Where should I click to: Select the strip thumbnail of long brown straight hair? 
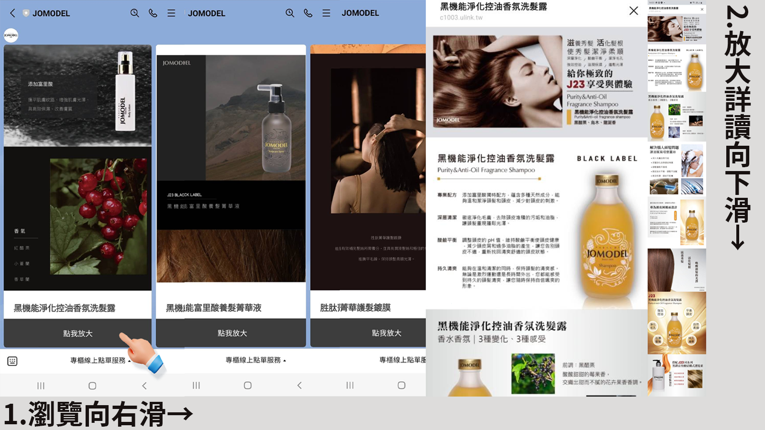coord(677,270)
